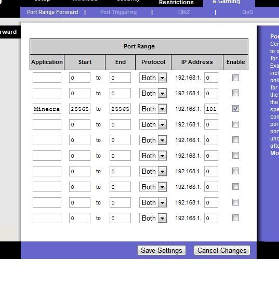Tick the Enable checkbox in the first row

click(235, 78)
